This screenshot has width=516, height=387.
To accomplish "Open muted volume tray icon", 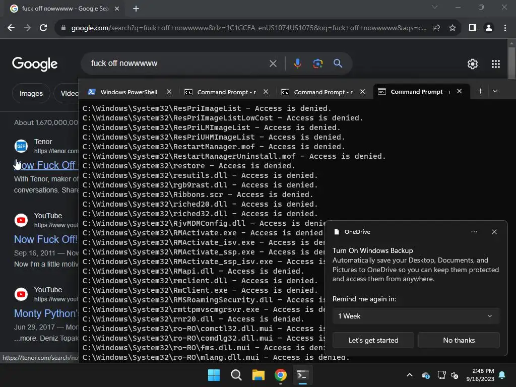I will point(455,375).
